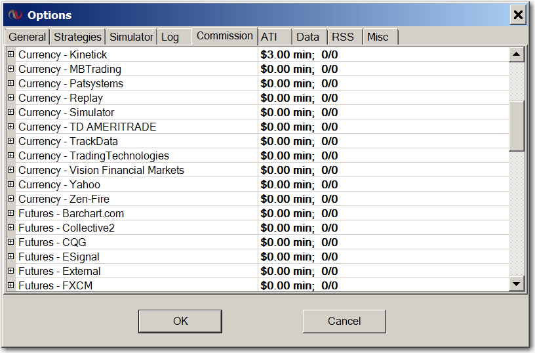Select the Commission tab
Viewport: 535px width, 353px height.
click(224, 36)
